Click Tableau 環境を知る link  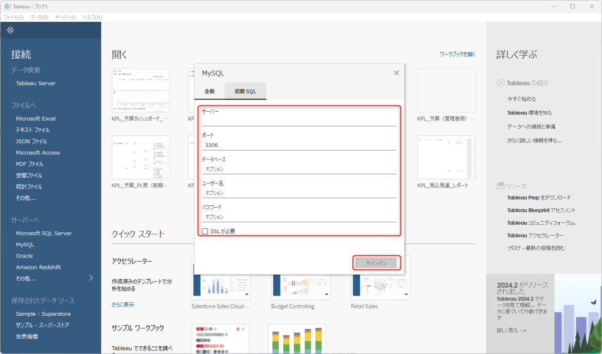pos(530,112)
